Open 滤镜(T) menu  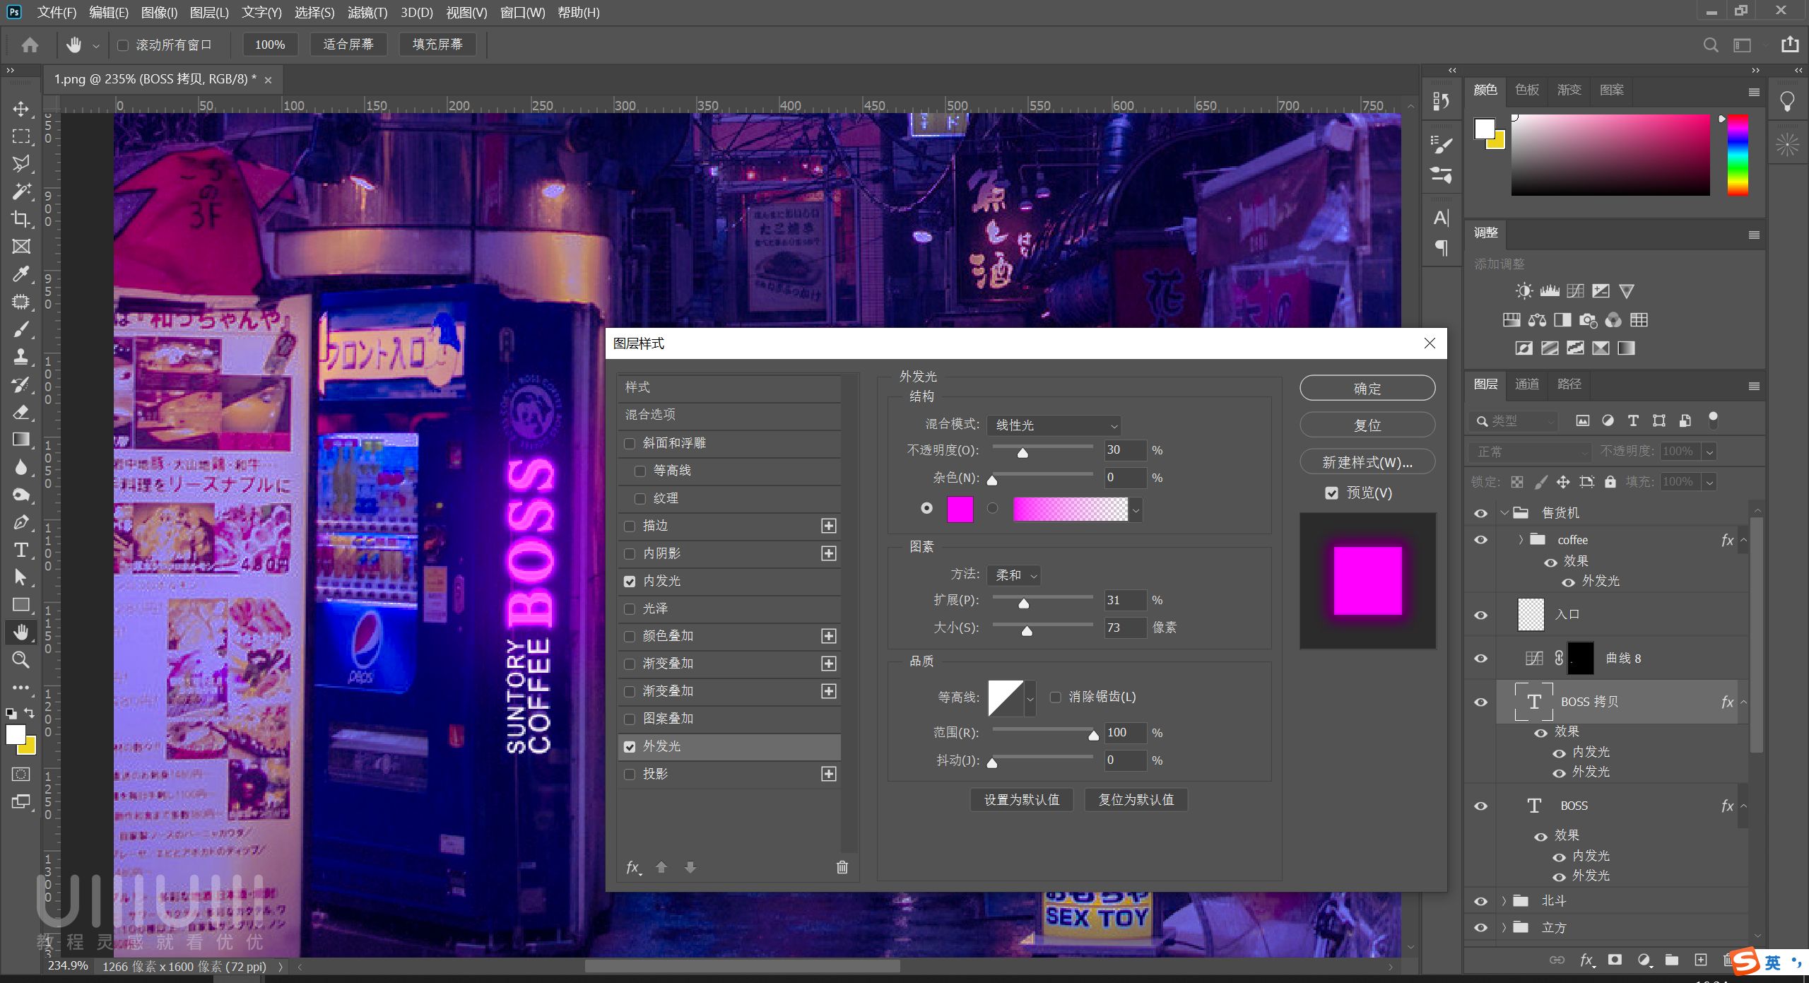coord(367,13)
